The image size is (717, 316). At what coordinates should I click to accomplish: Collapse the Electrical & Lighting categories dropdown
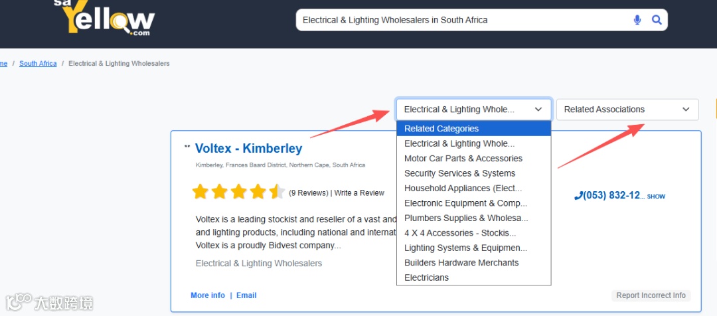pos(473,110)
